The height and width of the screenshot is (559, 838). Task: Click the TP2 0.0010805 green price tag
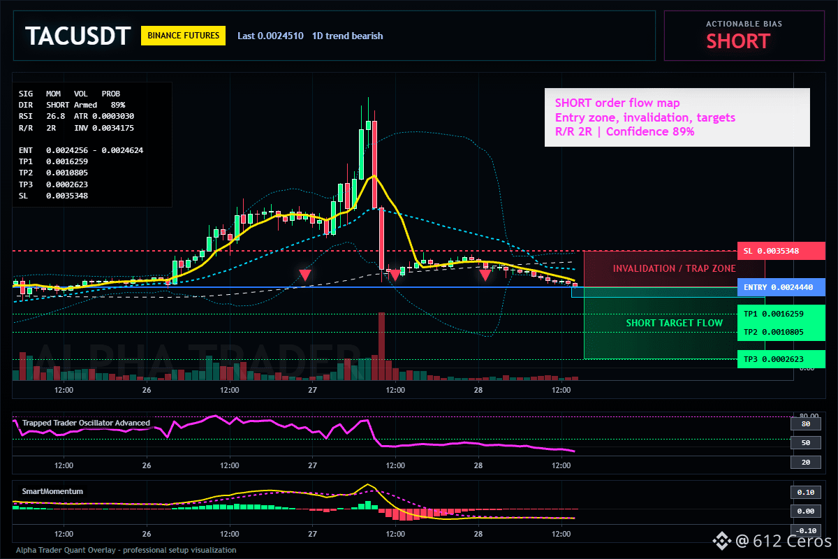781,332
